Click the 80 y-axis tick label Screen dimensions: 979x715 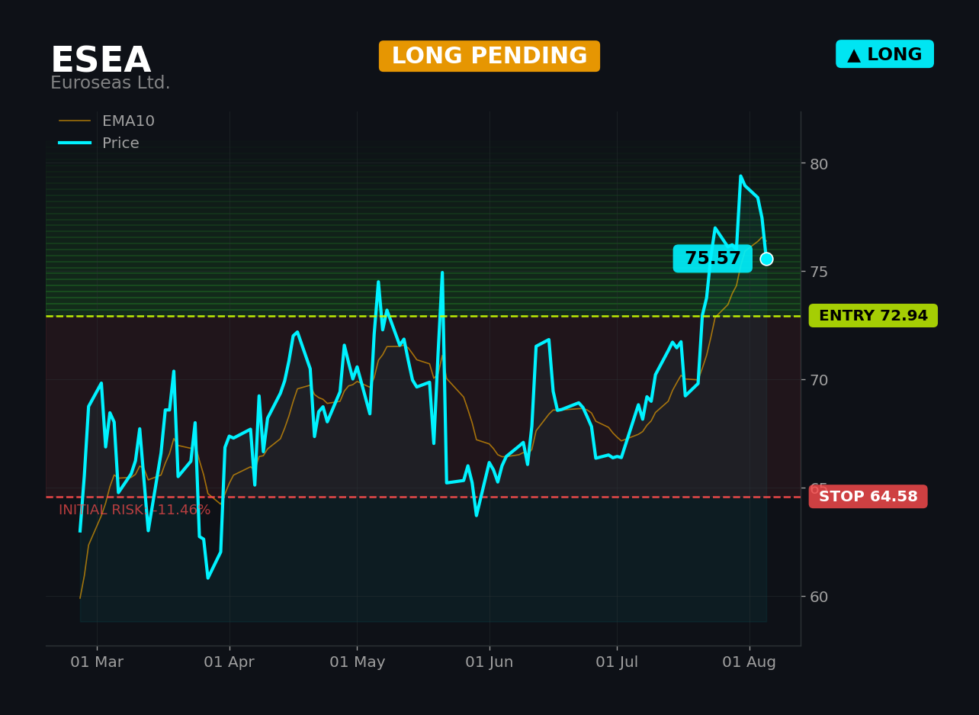(x=819, y=164)
